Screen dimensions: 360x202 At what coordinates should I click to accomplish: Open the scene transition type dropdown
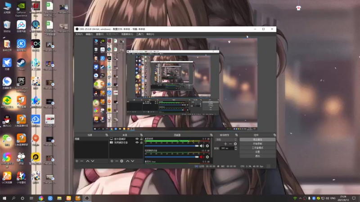226,140
